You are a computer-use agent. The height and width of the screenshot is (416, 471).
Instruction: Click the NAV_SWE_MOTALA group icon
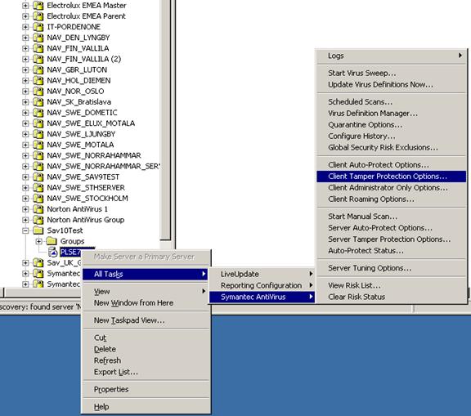pos(38,145)
